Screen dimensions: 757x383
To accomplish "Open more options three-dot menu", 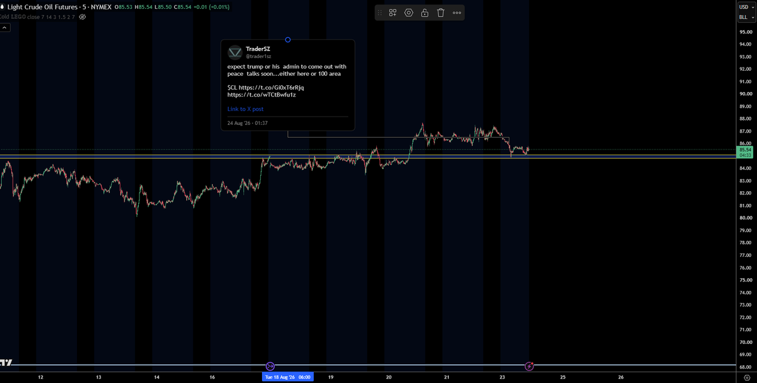I will [x=456, y=13].
